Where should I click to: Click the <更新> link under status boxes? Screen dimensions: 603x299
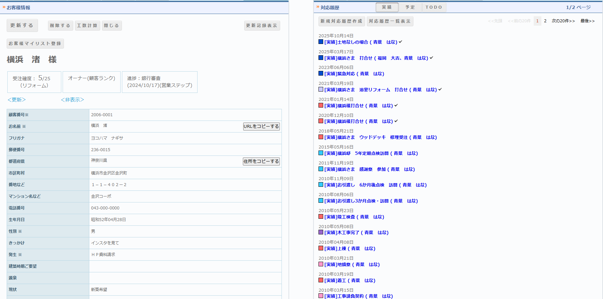point(17,100)
